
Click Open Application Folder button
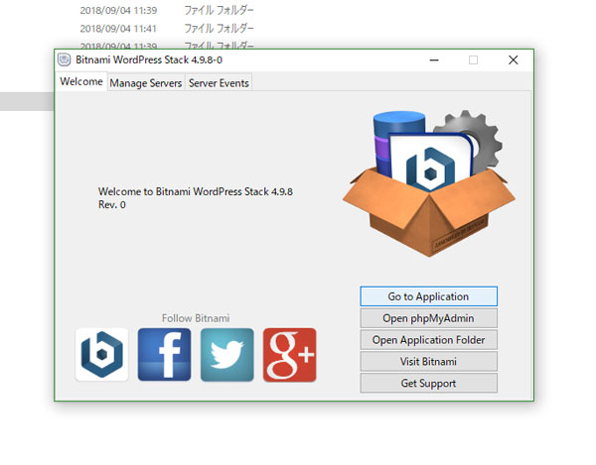[428, 339]
